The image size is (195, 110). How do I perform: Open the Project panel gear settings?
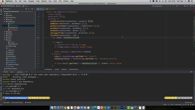pos(32,9)
